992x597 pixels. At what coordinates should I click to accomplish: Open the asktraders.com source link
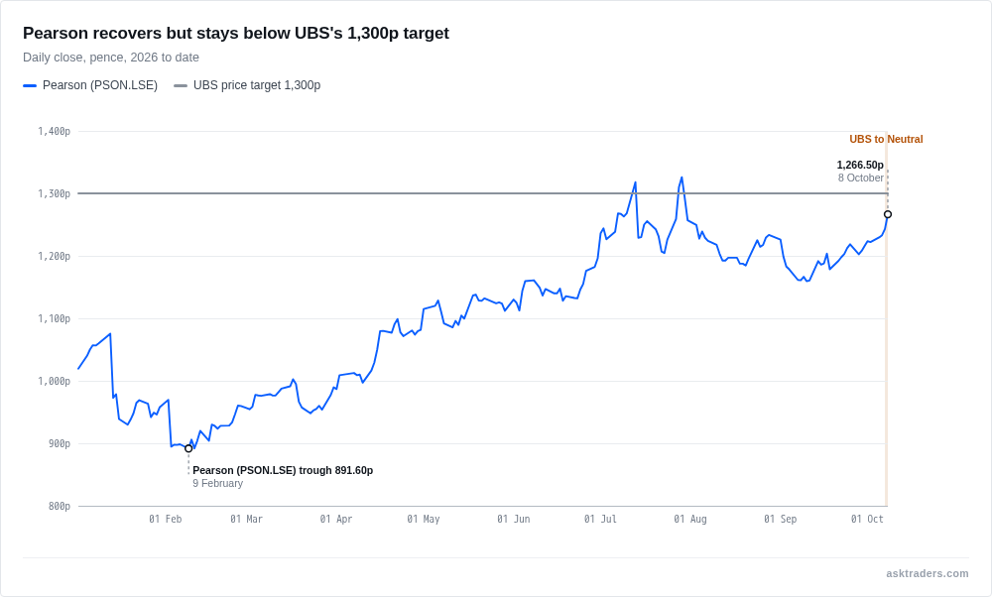(x=927, y=573)
